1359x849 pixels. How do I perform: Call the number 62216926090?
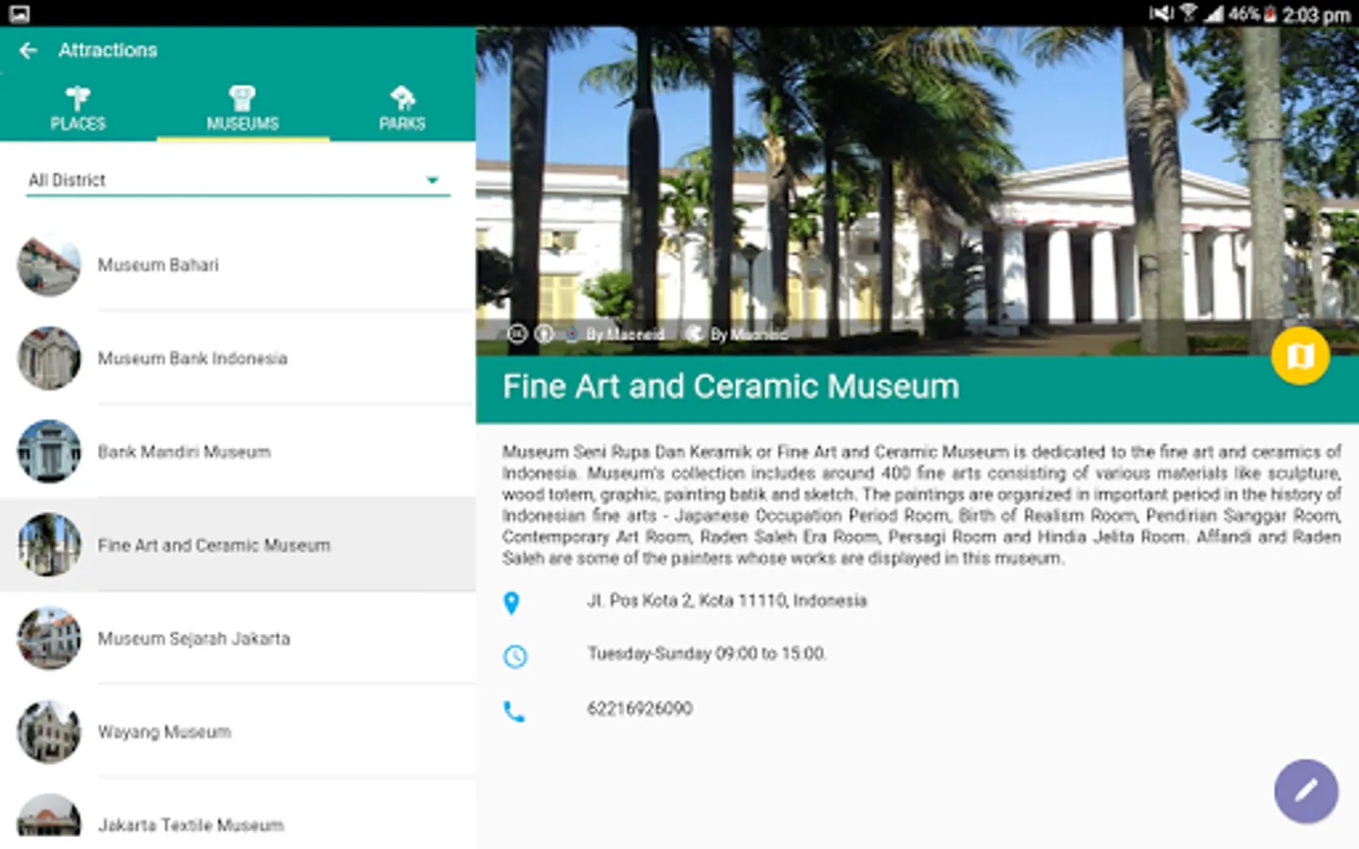click(639, 708)
